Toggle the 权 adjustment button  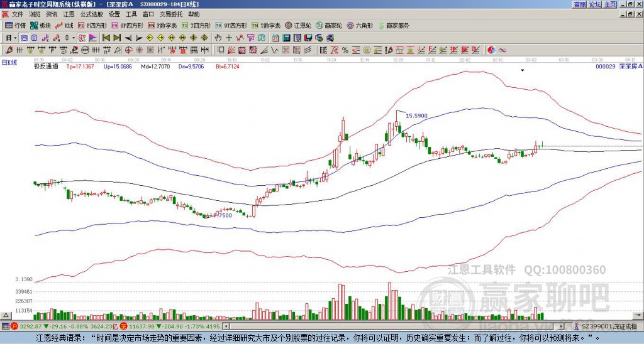pos(82,38)
